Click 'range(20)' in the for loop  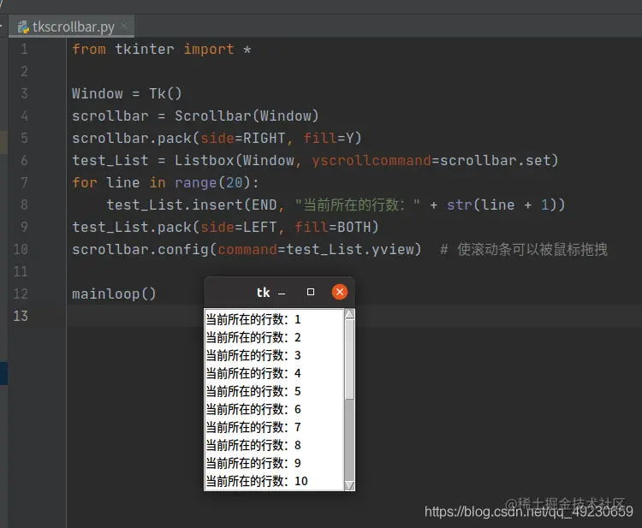coord(212,182)
